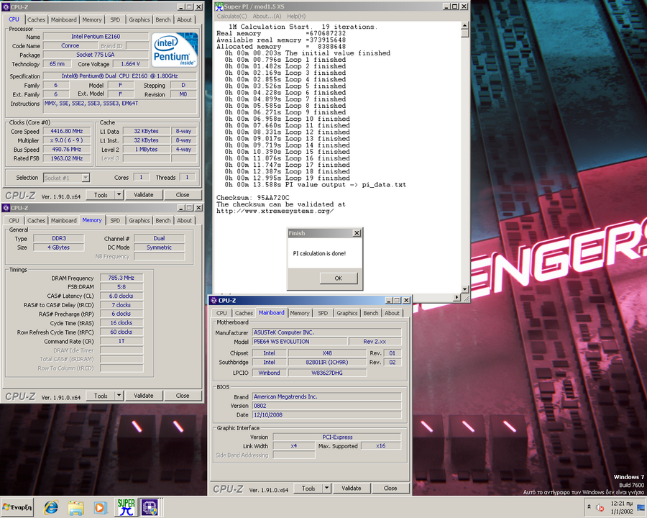This screenshot has width=647, height=518.
Task: Switch to Caches tab in top CPU-Z window
Action: tap(37, 20)
